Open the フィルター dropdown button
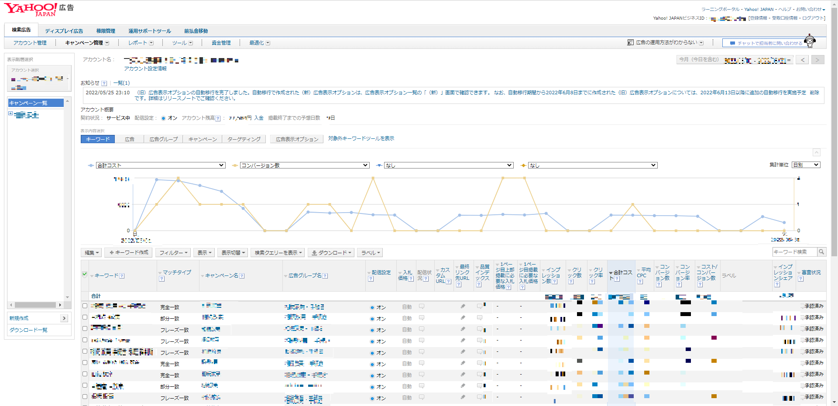The height and width of the screenshot is (406, 838). coord(173,253)
